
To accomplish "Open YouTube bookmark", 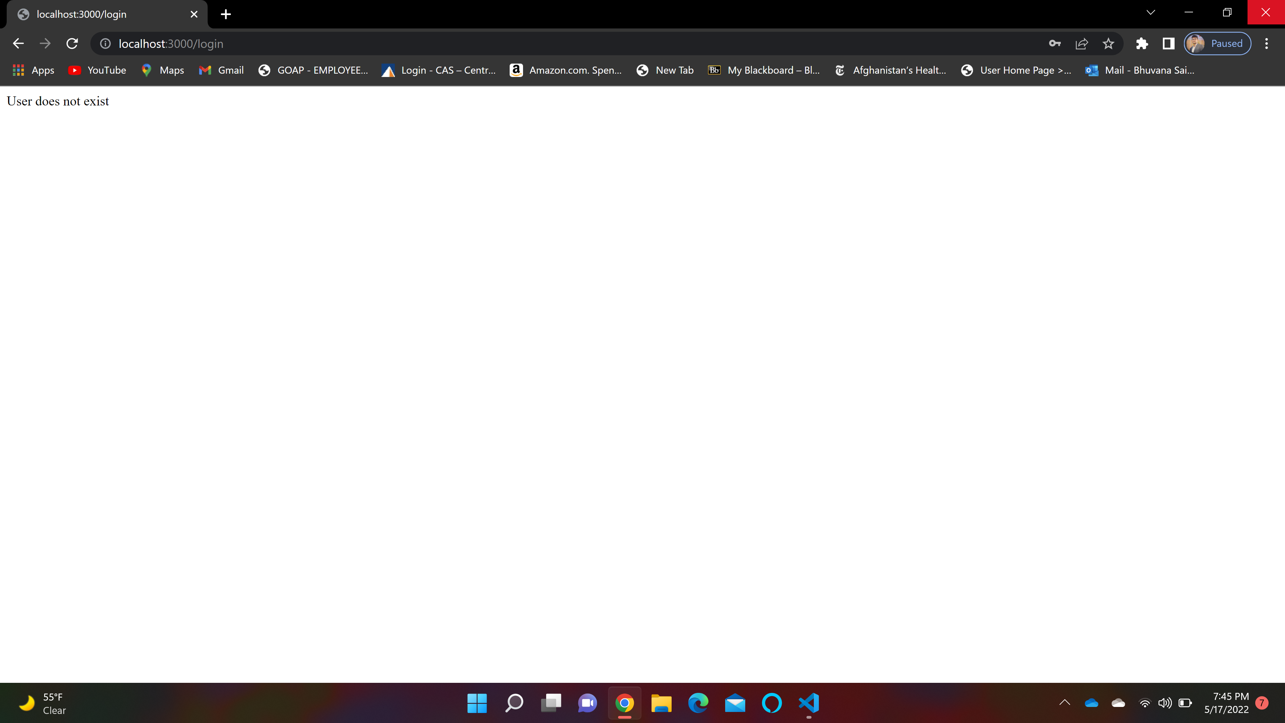I will pos(98,70).
